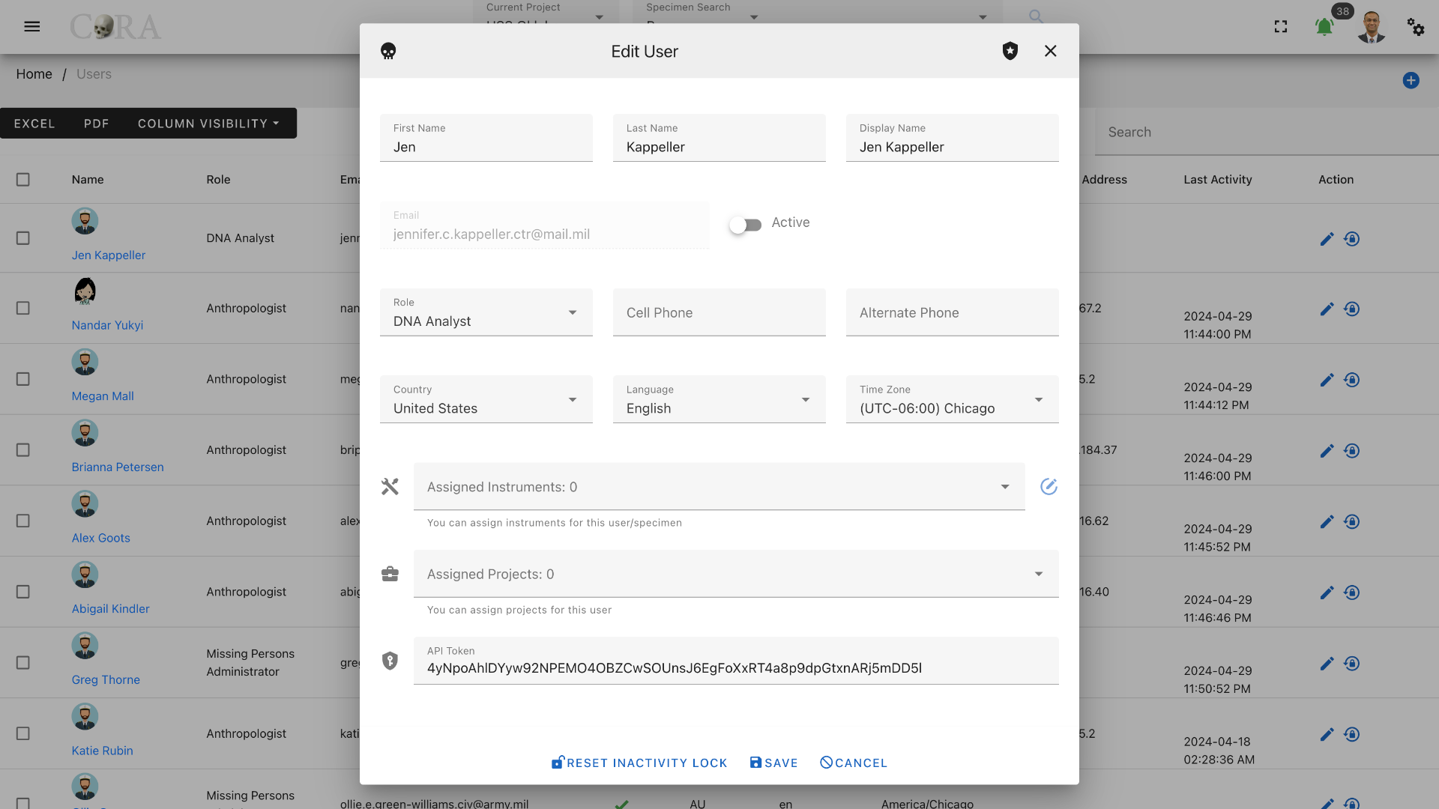Sort table by Last Activity column header

[1218, 180]
